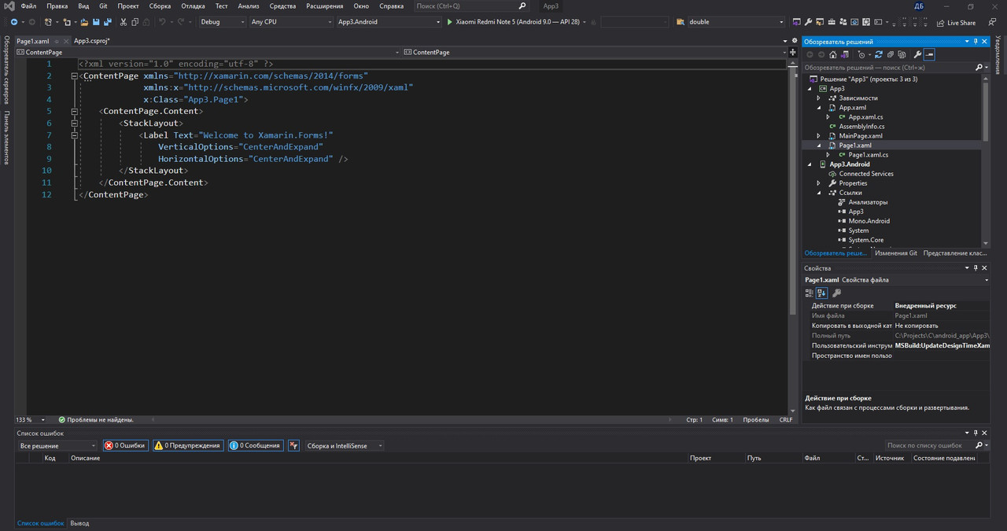The width and height of the screenshot is (1007, 531).
Task: Expand the Зависимости node
Action: click(819, 98)
